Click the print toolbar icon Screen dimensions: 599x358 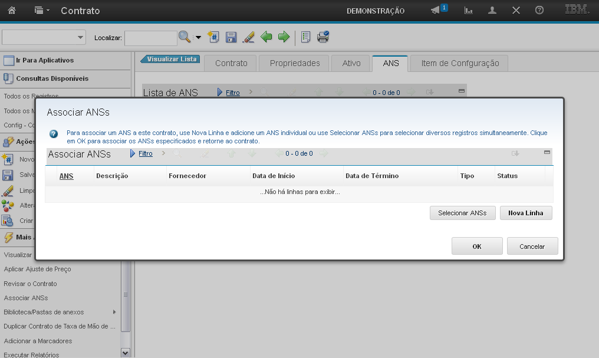pos(322,37)
